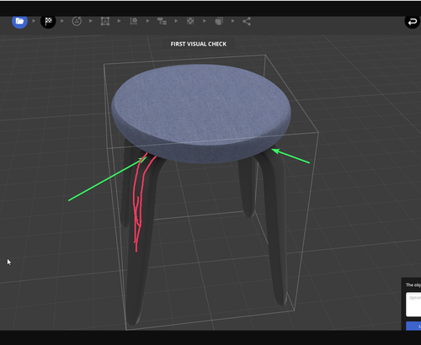This screenshot has height=345, width=421.
Task: Click the FIRST VISUAL CHECK label
Action: (199, 44)
